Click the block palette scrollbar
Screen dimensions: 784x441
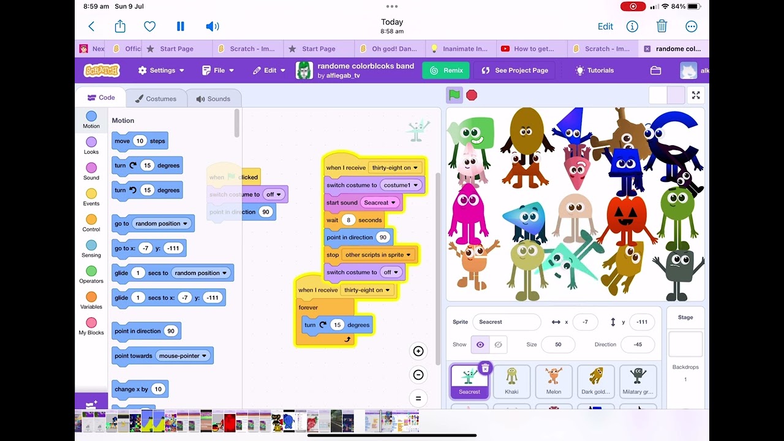point(237,123)
